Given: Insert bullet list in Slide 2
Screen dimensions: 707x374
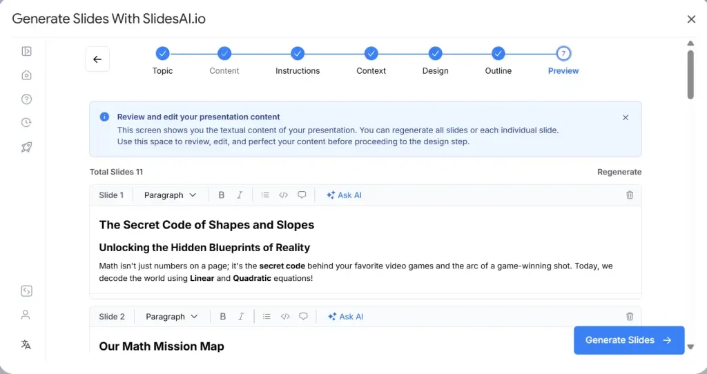Looking at the screenshot, I should [267, 317].
